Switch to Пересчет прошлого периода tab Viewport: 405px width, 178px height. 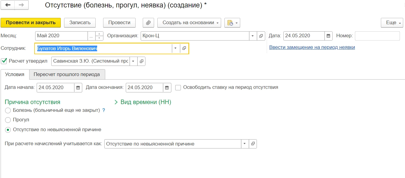tap(67, 75)
